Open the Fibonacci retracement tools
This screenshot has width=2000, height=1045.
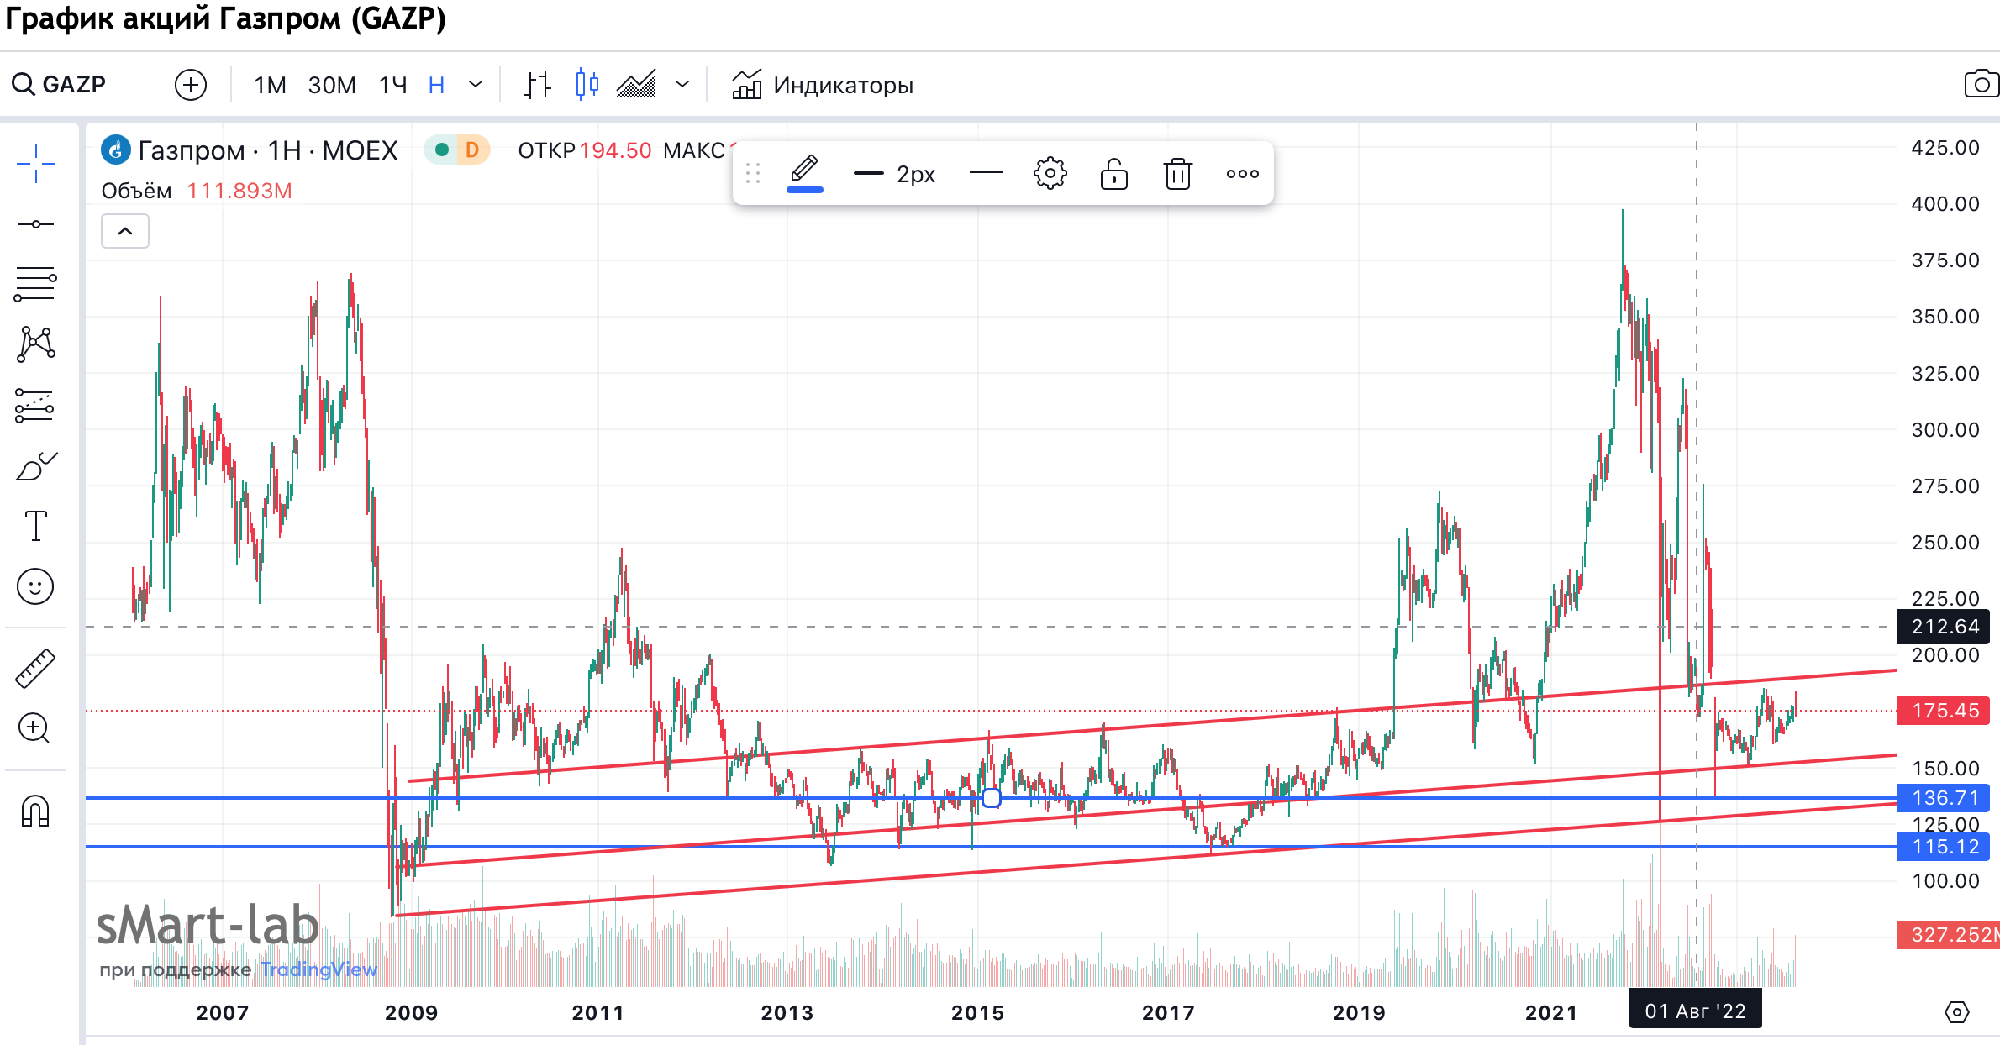(x=35, y=284)
